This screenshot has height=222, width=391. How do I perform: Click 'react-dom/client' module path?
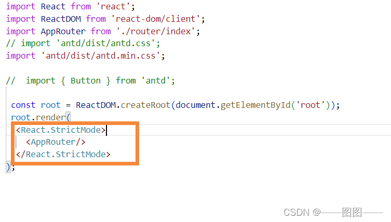pos(156,19)
